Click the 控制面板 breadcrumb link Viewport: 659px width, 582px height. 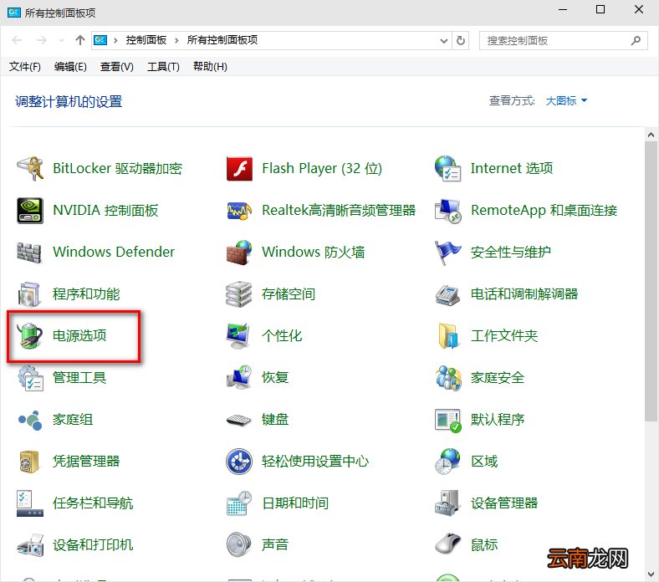click(x=146, y=40)
